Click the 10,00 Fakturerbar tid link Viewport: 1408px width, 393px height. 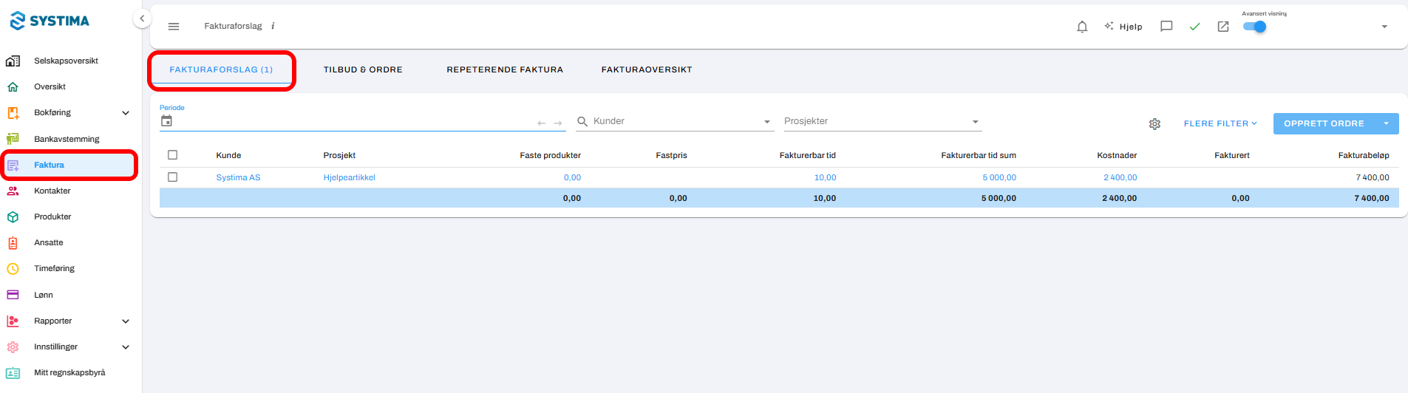(x=825, y=177)
